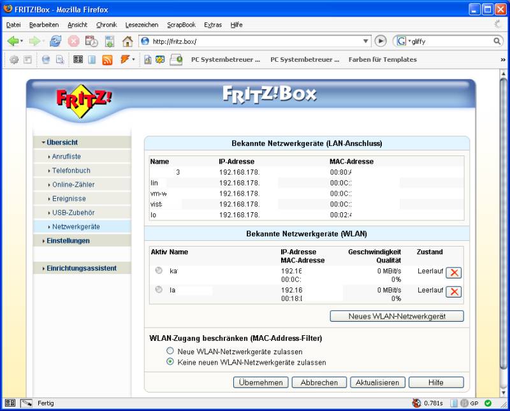Click the yellow diamond window toolbar icon
The height and width of the screenshot is (411, 510).
(160, 59)
